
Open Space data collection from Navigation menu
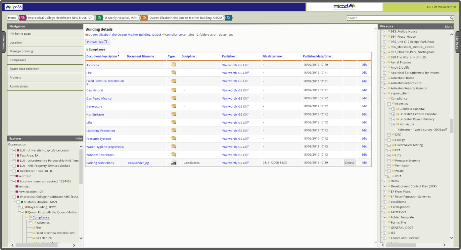pos(23,68)
